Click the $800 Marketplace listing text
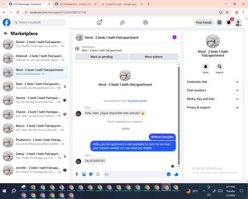Viewport: 248px width, 199px height. click(x=102, y=51)
